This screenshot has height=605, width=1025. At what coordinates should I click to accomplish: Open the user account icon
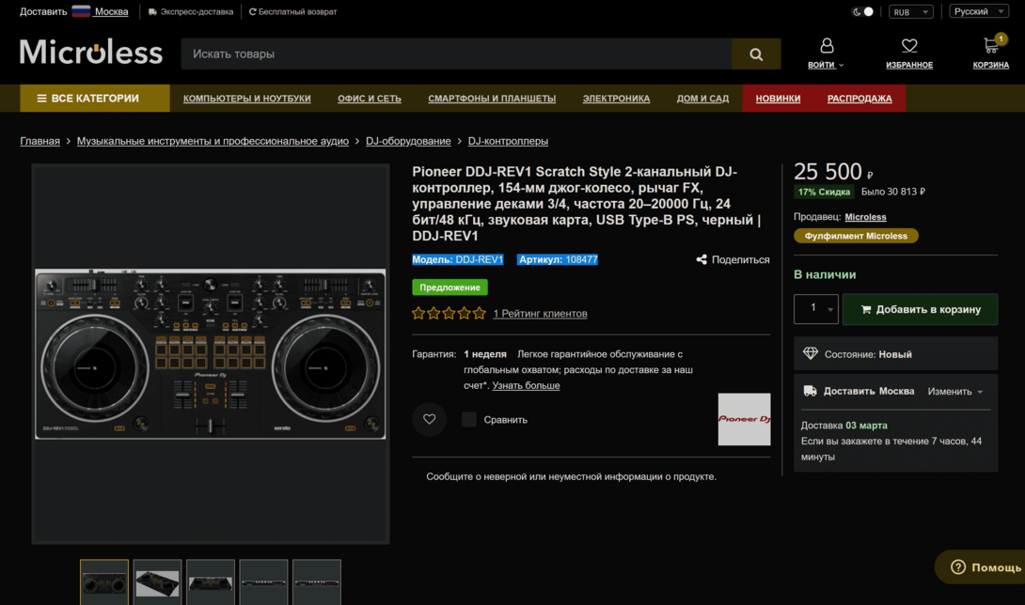[827, 46]
